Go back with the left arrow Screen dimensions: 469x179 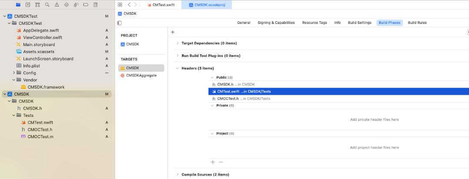129,5
